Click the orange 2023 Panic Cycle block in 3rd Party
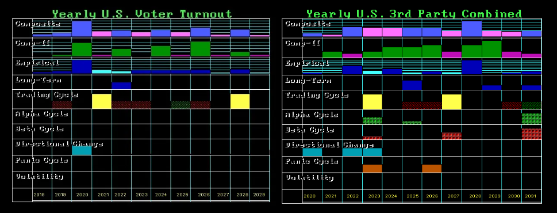This screenshot has height=213, width=557. click(372, 169)
